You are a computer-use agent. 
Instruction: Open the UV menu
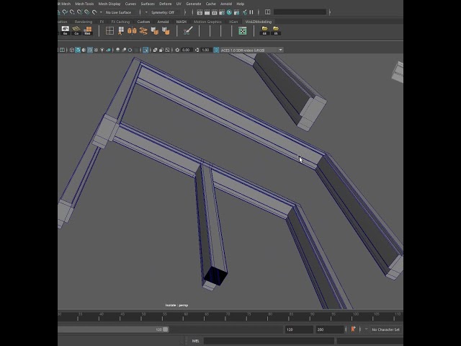[179, 4]
